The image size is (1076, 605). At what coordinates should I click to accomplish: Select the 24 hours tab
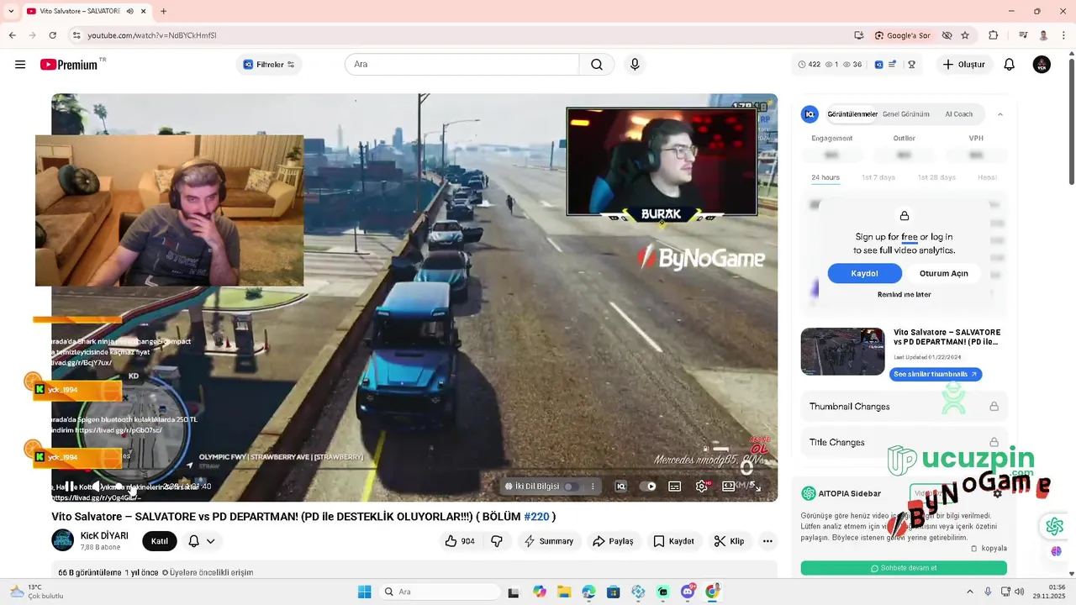tap(825, 177)
